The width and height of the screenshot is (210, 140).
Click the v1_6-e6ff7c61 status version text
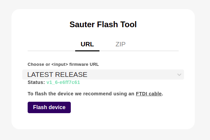tap(63, 82)
